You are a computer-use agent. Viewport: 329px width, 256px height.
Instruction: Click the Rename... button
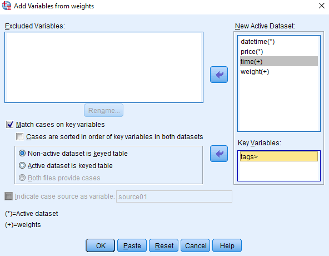tap(104, 110)
